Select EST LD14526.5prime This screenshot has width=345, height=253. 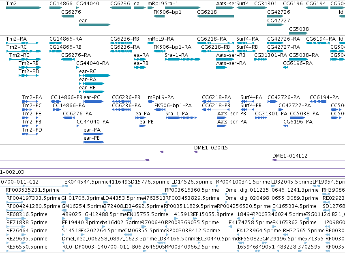click(x=174, y=186)
